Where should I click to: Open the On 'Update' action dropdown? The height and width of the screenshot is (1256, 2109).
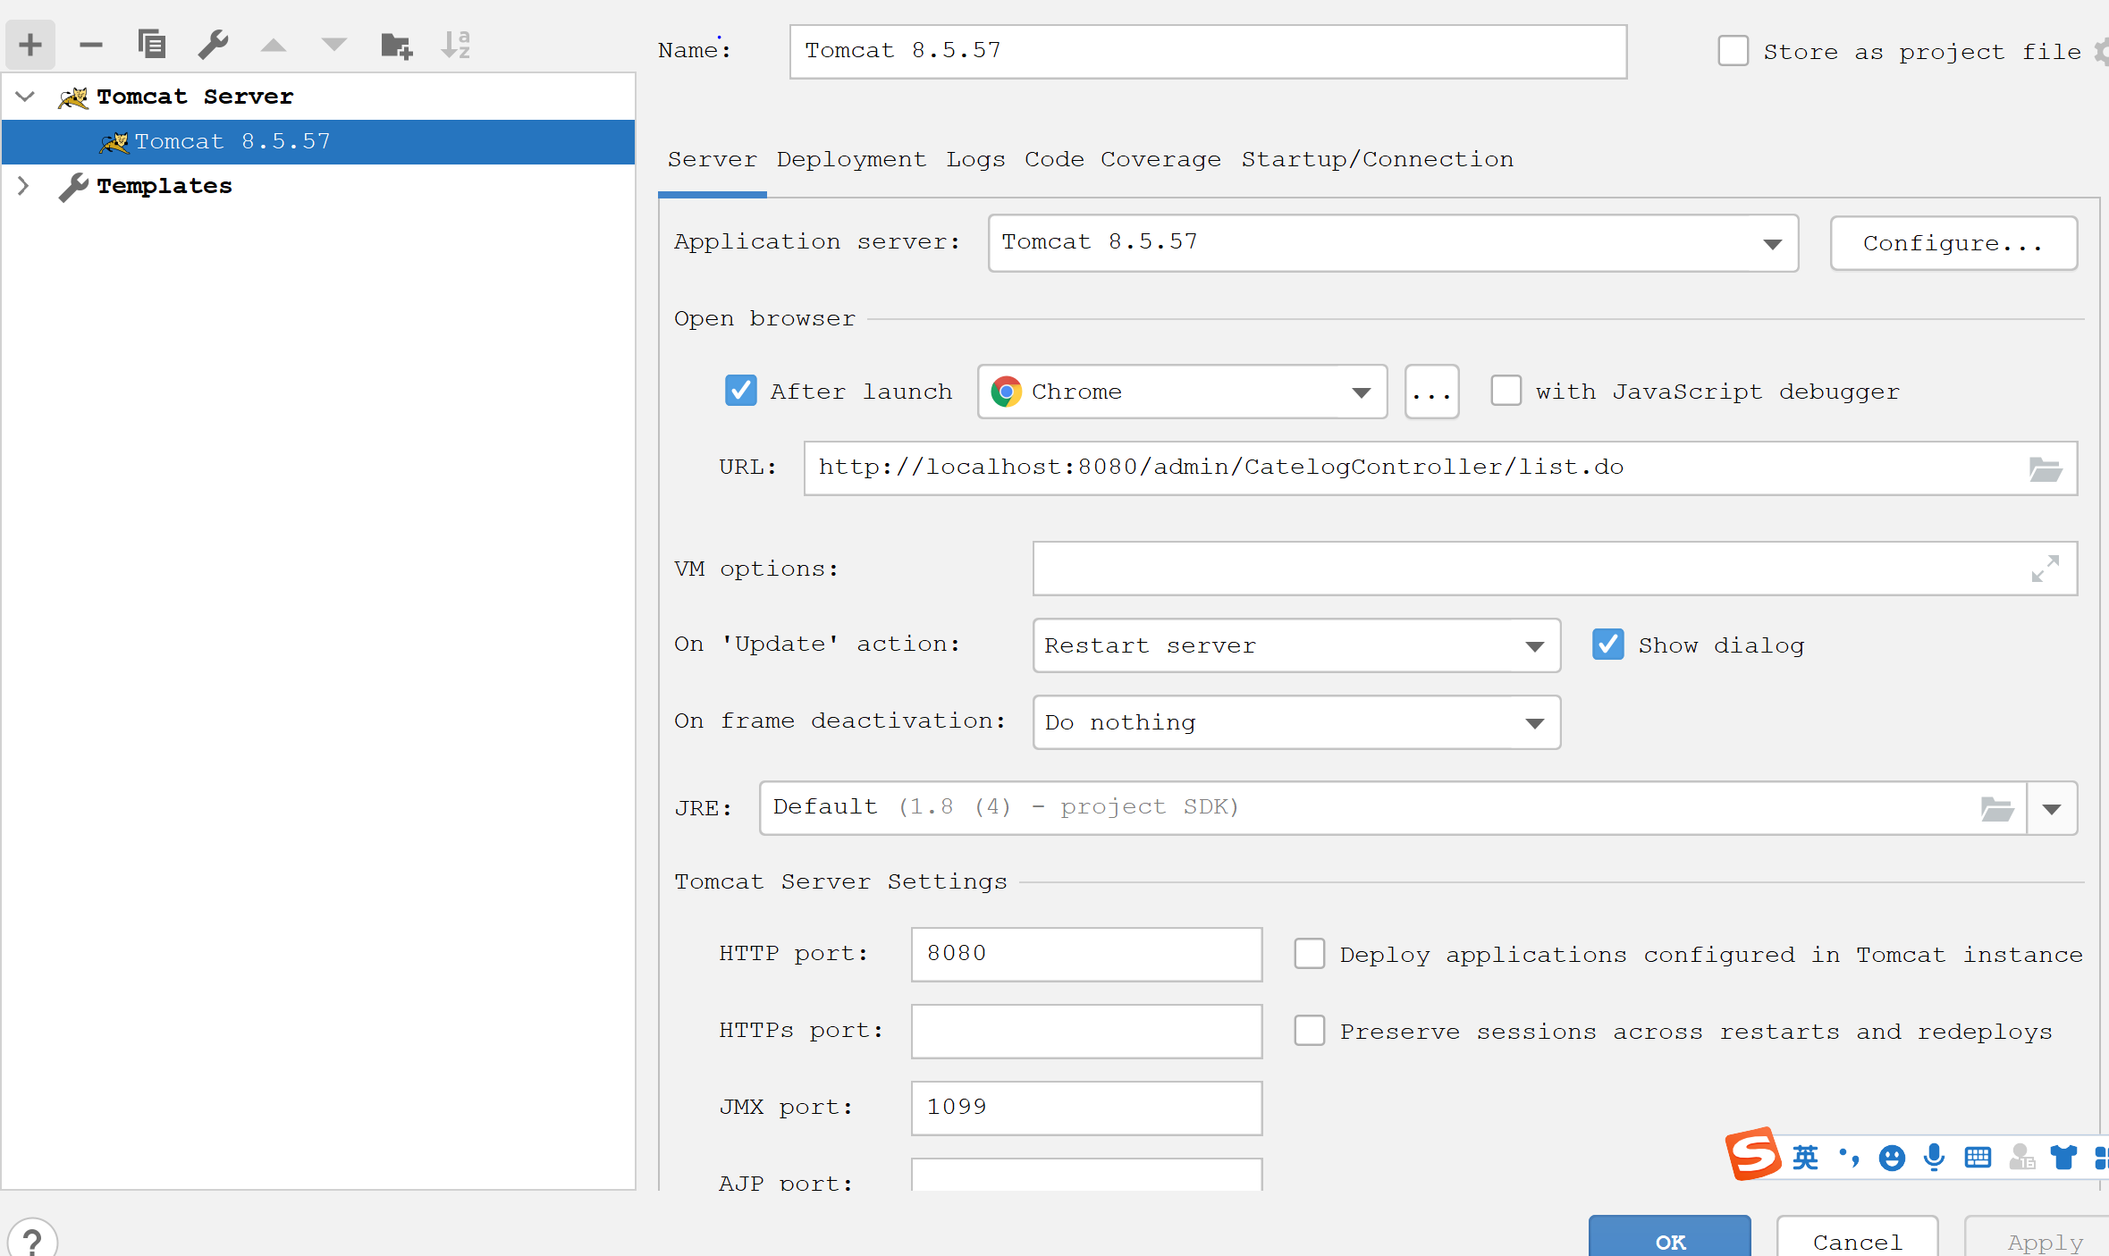1296,645
